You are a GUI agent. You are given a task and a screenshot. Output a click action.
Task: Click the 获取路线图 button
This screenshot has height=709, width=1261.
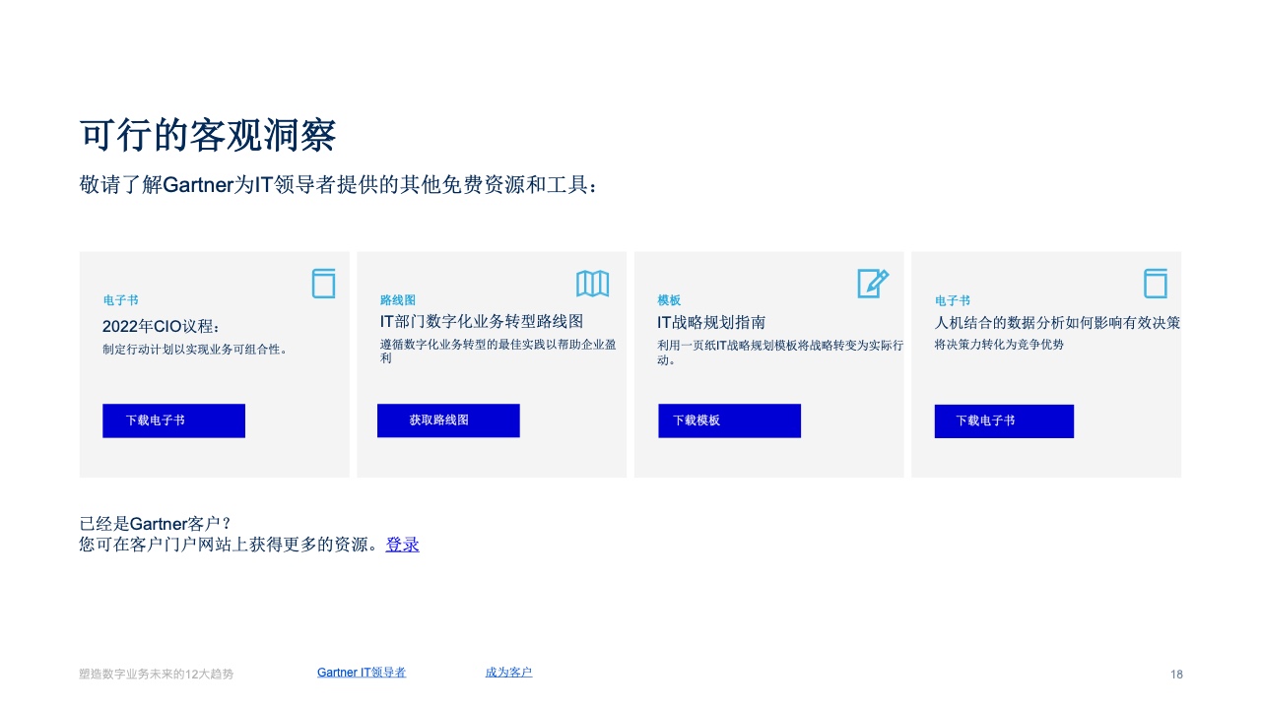click(x=448, y=420)
